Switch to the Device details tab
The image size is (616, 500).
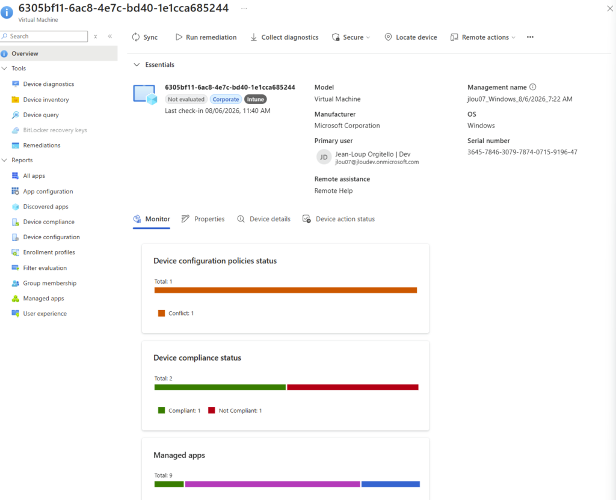click(263, 219)
